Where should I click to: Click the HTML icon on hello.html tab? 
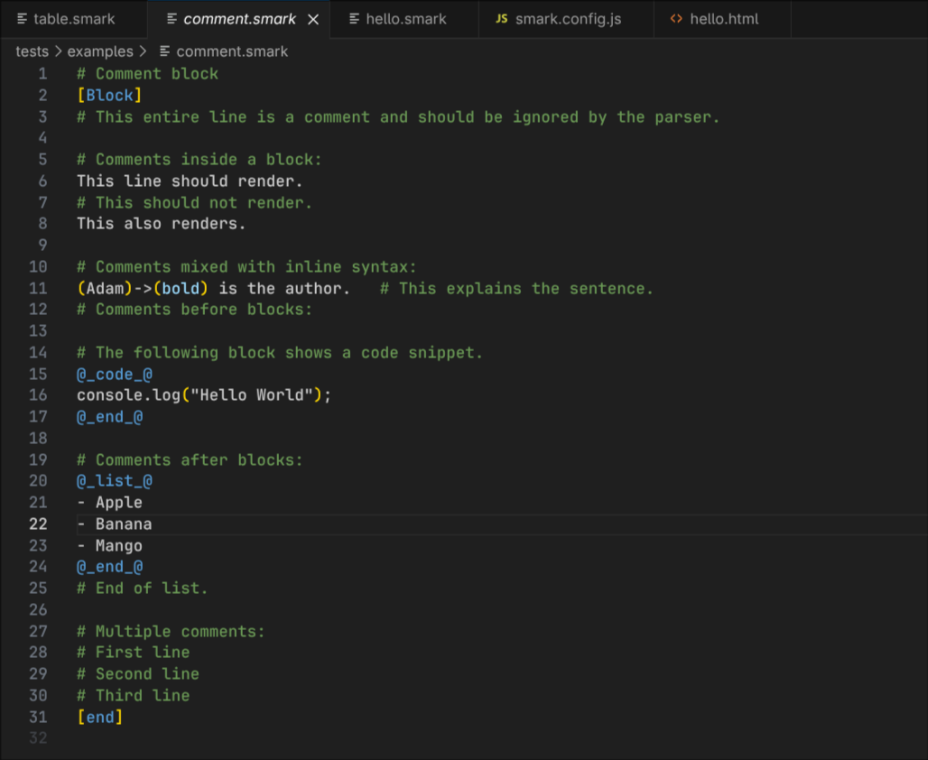click(676, 18)
